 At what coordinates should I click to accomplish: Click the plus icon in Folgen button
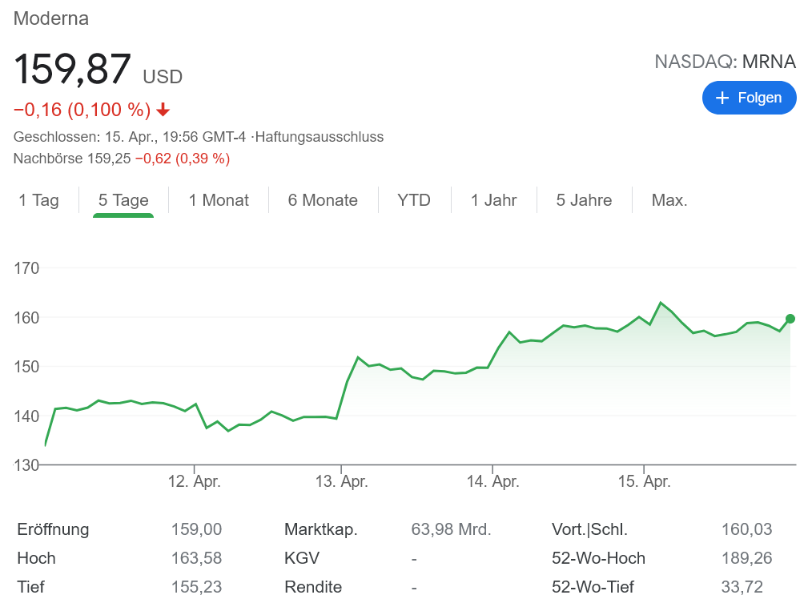pos(722,98)
